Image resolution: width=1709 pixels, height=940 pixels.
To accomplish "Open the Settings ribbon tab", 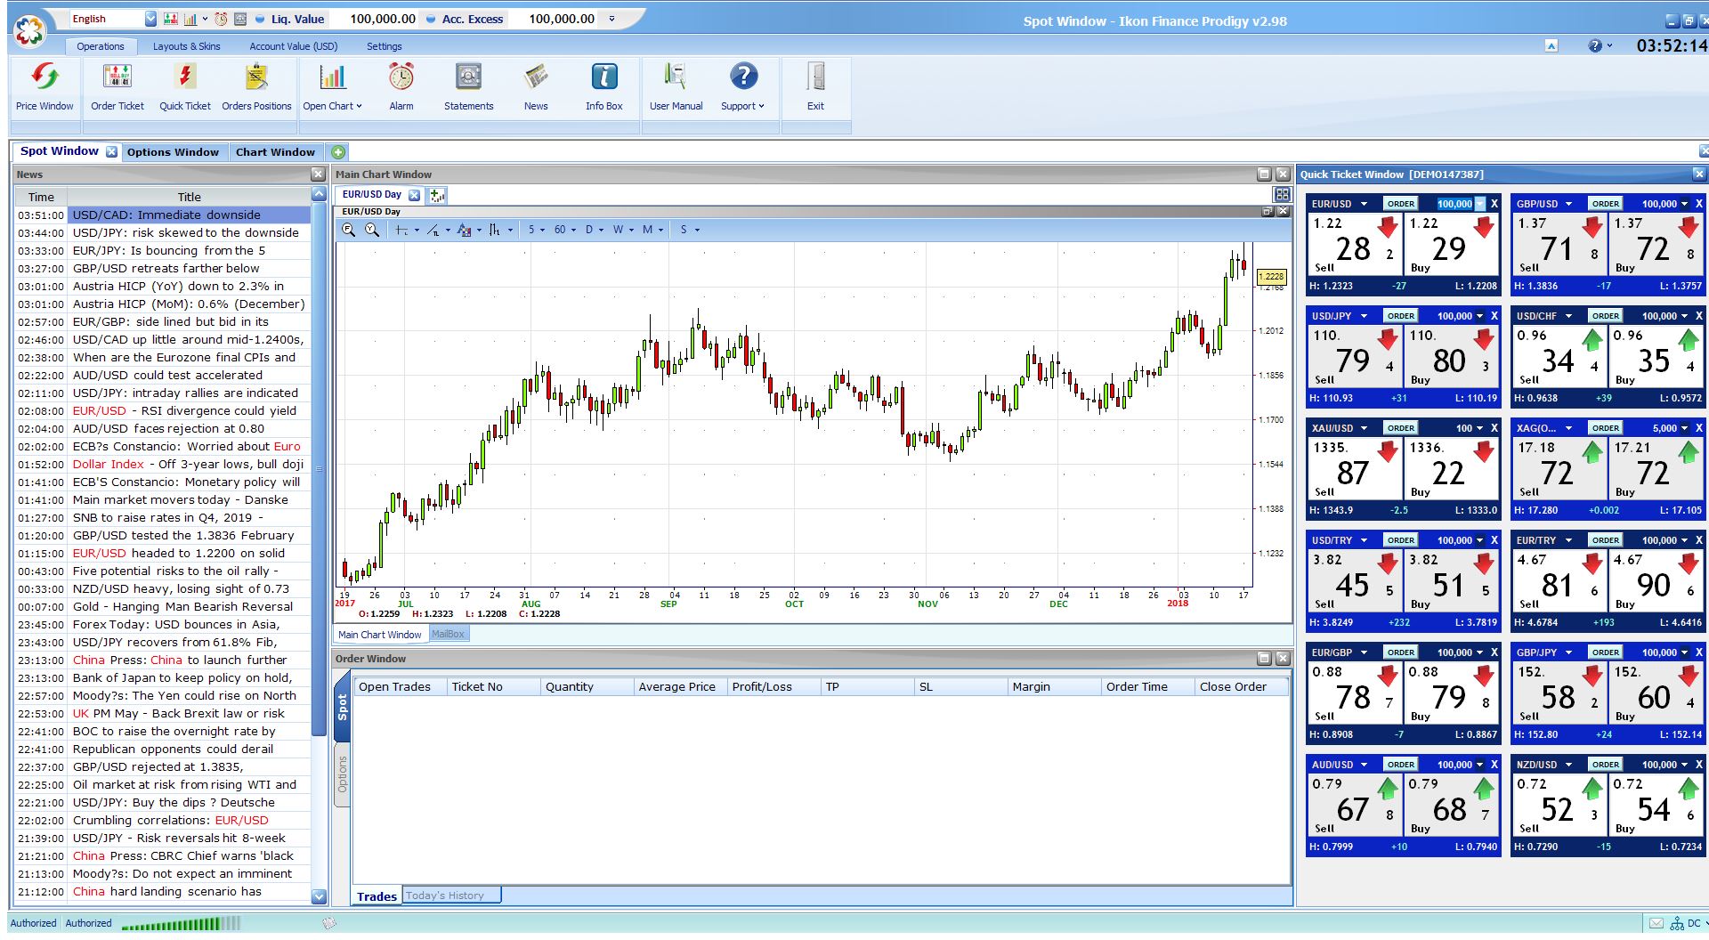I will (x=384, y=46).
